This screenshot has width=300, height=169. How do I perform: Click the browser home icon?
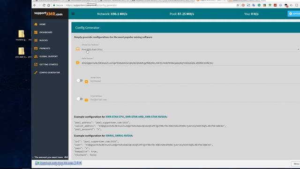click(49, 5)
